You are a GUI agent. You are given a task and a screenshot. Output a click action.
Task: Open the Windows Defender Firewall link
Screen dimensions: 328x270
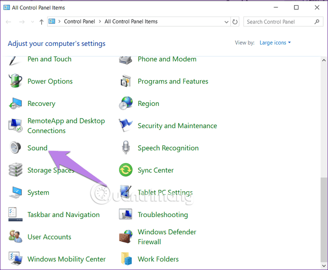click(167, 237)
